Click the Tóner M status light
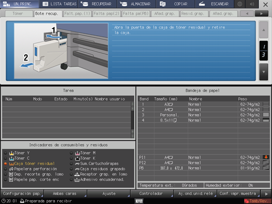The image size is (272, 204). 71,153
